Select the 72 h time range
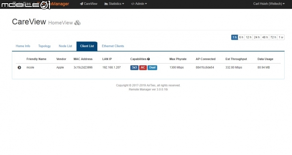Image resolution: width=292 pixels, height=155 pixels. coord(273,37)
